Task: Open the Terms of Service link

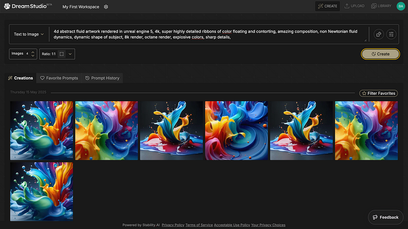Action: point(199,225)
